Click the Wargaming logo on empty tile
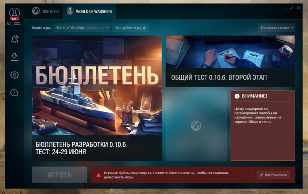The image size is (308, 194). click(196, 126)
